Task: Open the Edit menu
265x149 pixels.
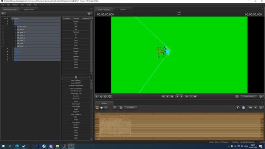Action: tap(8, 5)
